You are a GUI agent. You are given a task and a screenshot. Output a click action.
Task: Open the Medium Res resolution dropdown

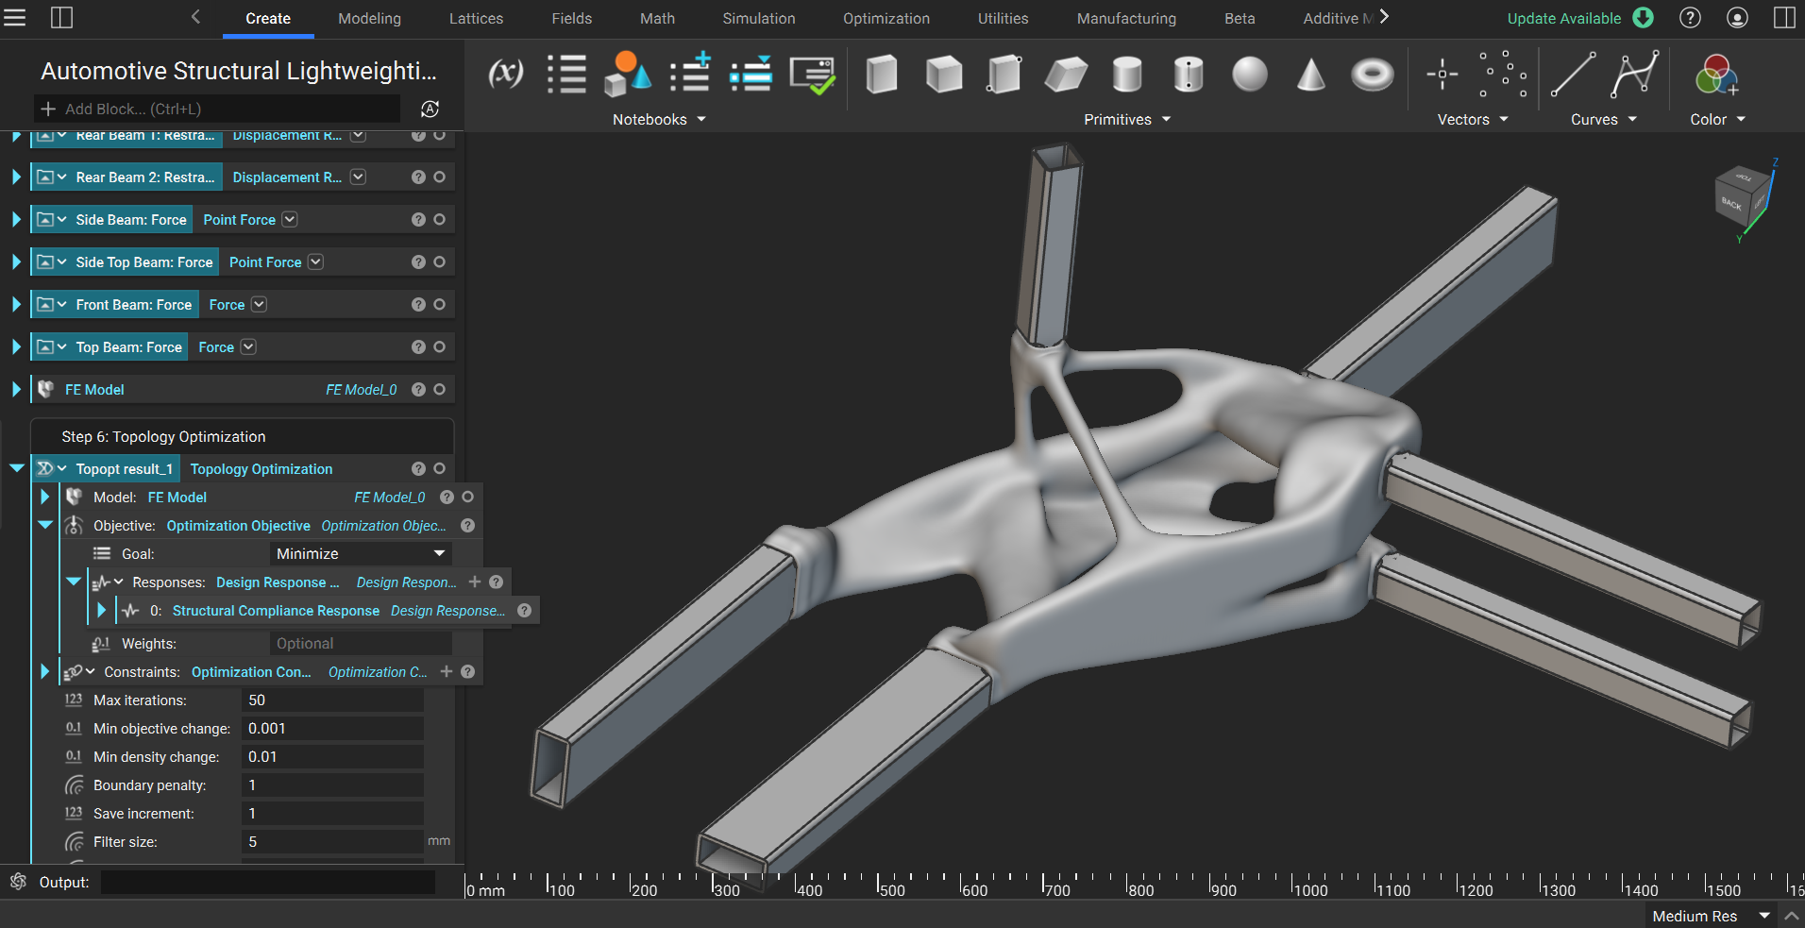coord(1711,916)
